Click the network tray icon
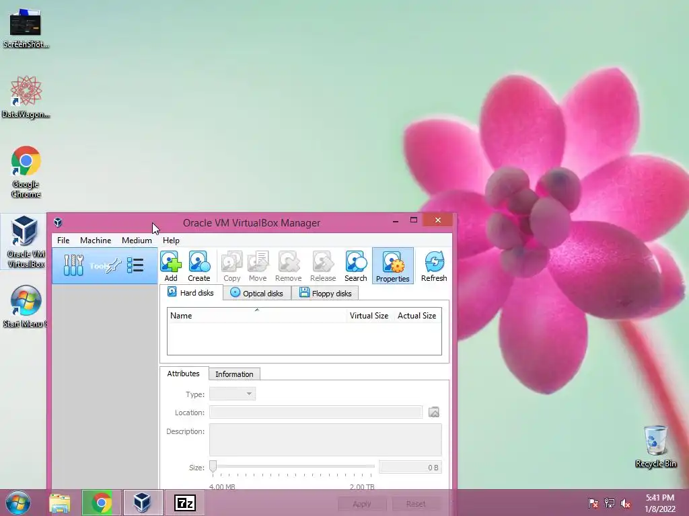The image size is (689, 516). (x=610, y=503)
